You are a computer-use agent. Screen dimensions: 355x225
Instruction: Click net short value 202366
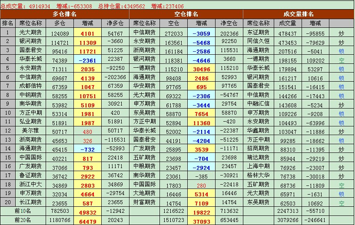(229, 34)
